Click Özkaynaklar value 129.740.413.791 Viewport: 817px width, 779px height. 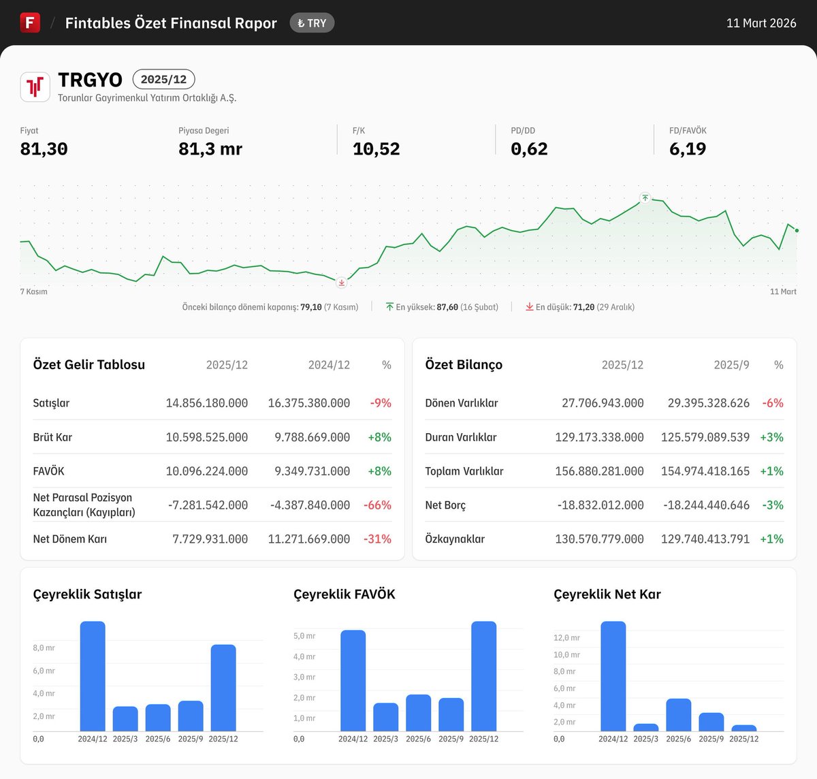click(x=705, y=539)
